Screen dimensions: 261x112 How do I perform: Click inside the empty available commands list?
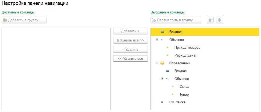[56, 69]
